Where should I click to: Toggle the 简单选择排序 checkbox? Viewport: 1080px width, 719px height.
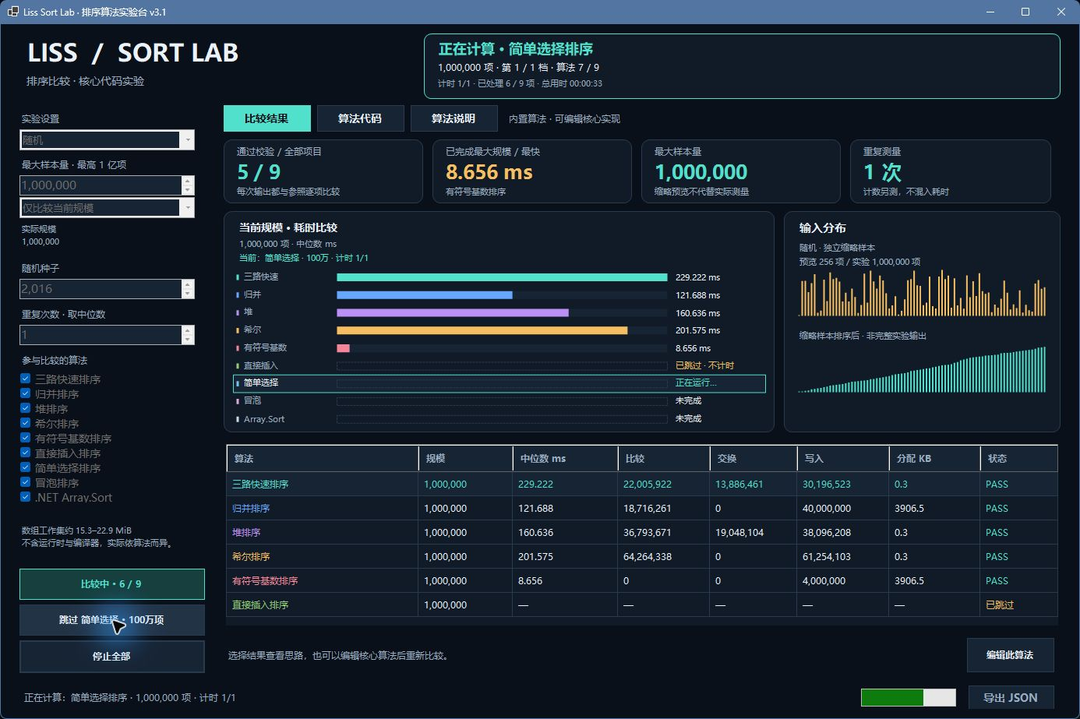pyautogui.click(x=26, y=468)
